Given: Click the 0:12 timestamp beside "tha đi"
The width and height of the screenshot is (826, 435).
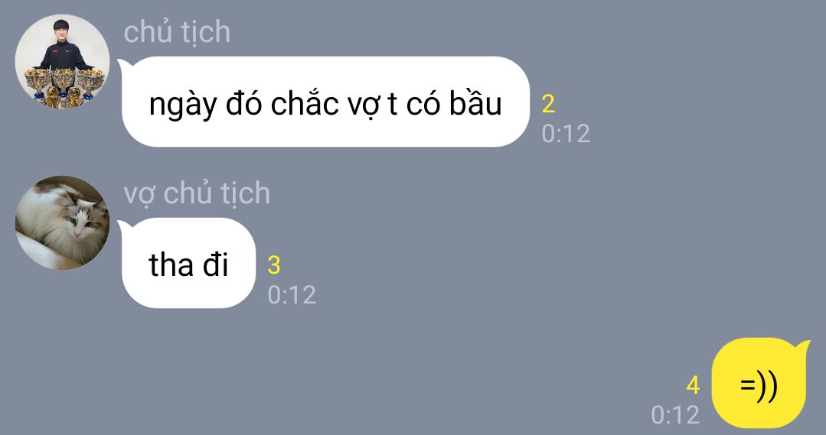Looking at the screenshot, I should tap(292, 295).
